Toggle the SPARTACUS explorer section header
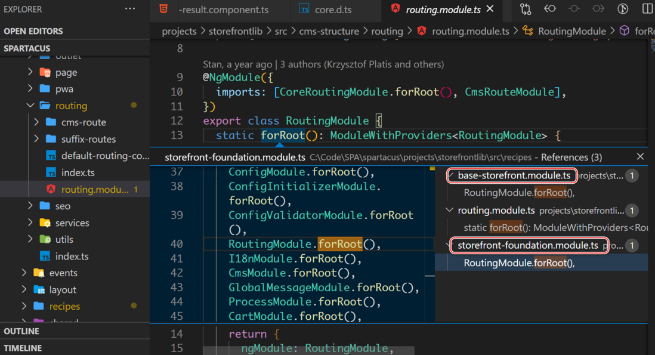The image size is (655, 355). pyautogui.click(x=75, y=48)
